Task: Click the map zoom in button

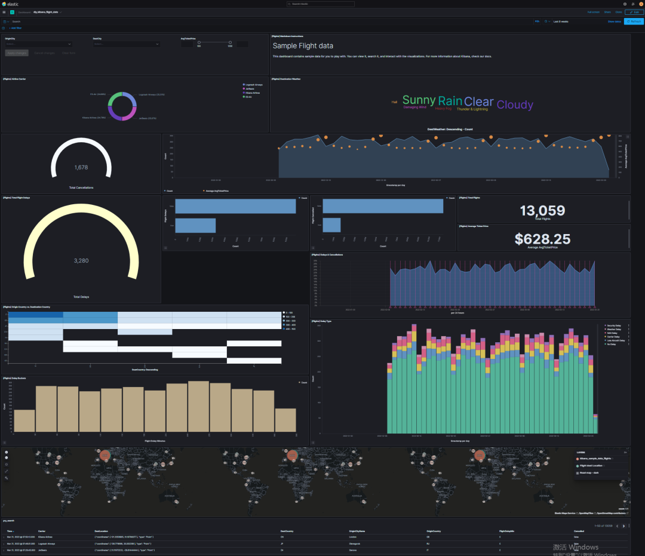Action: 6,452
